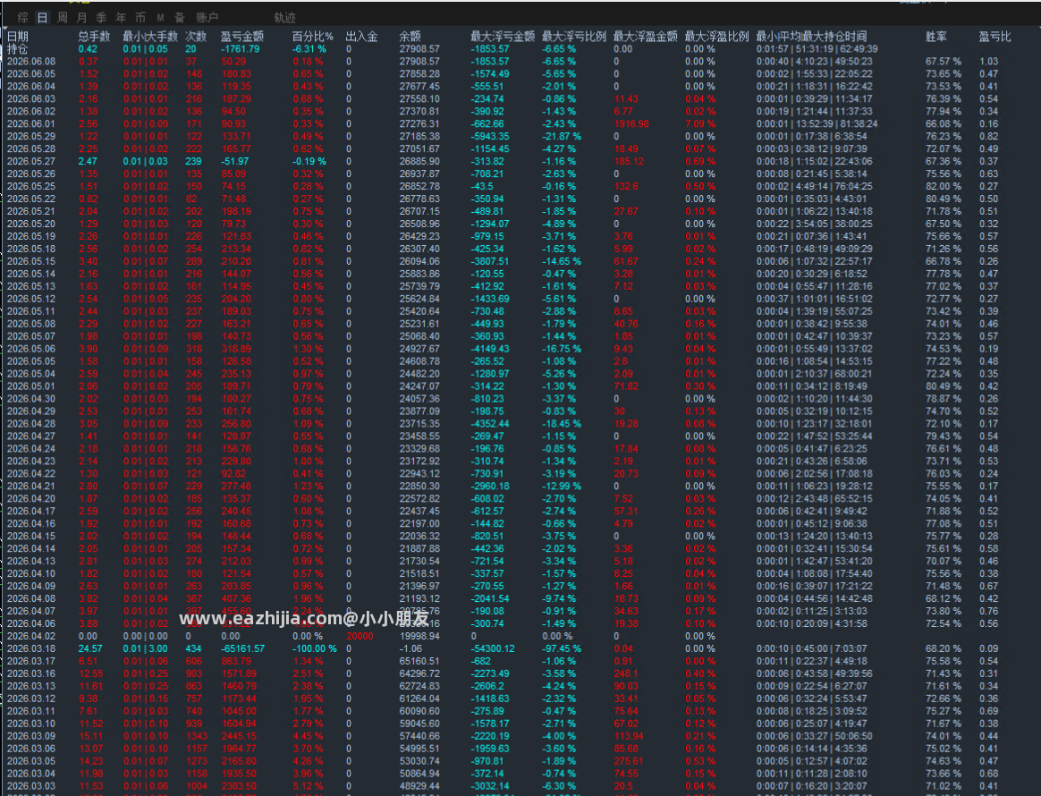Viewport: 1041px width, 796px height.
Task: Select the 2026.03.09 date row
Action: click(x=31, y=736)
